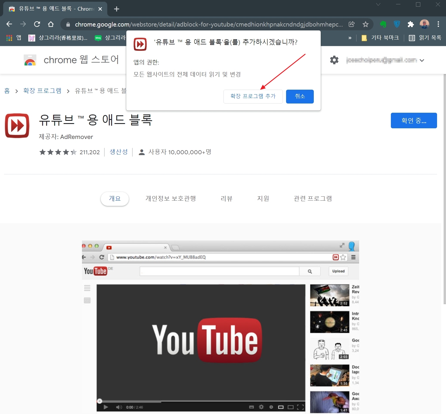The width and height of the screenshot is (446, 414).
Task: Open the first 샹그리라 bookmark
Action: pos(58,38)
